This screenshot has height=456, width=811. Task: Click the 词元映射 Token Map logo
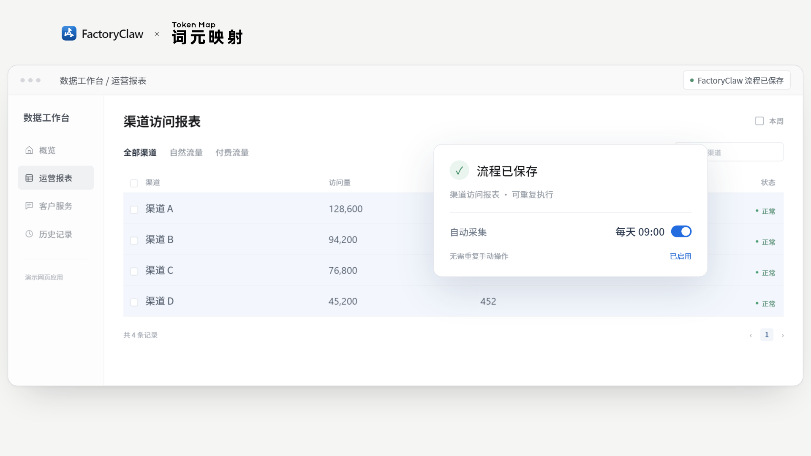point(207,33)
